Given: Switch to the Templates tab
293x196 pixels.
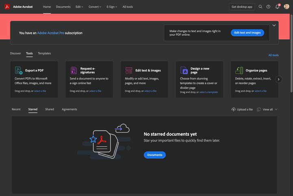Looking at the screenshot, I should (44, 53).
